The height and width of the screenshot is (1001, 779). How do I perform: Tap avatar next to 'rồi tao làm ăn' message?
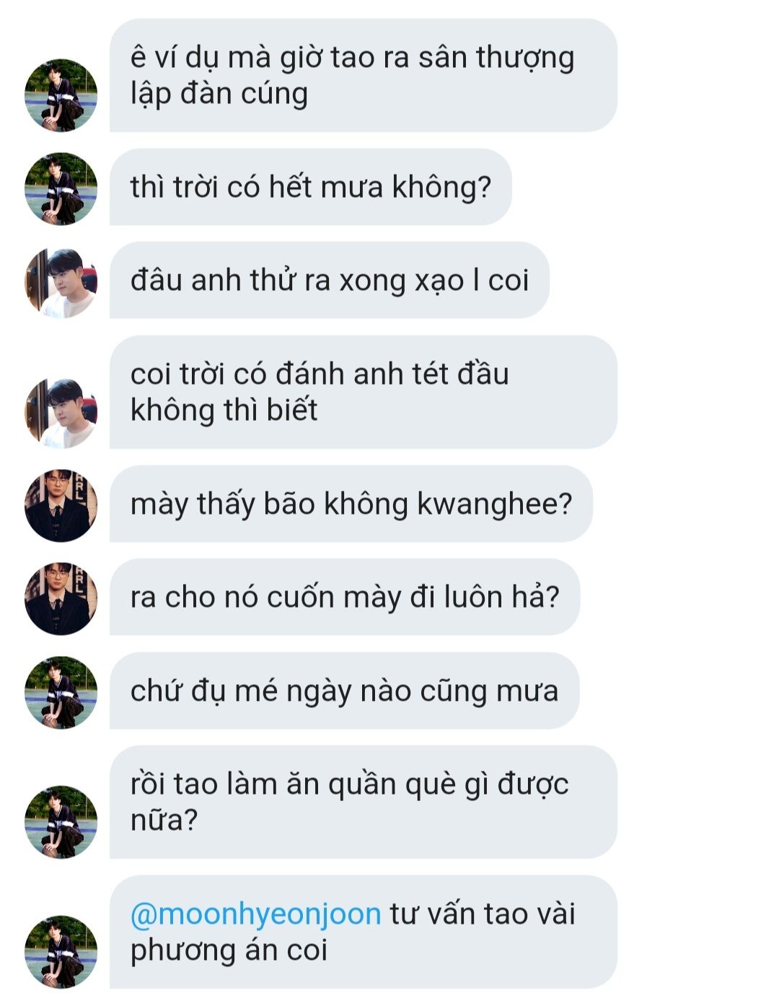tap(61, 822)
